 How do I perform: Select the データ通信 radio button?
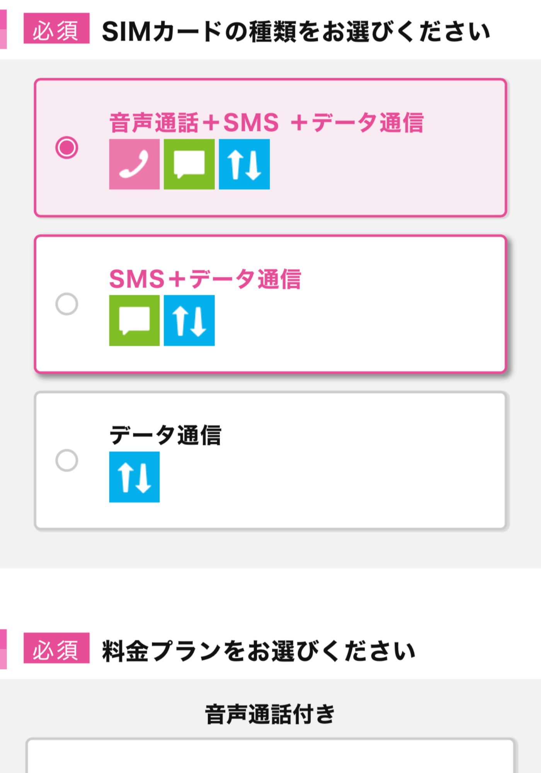67,460
